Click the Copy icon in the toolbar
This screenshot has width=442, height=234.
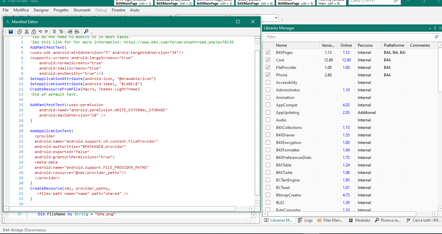(x=20, y=32)
